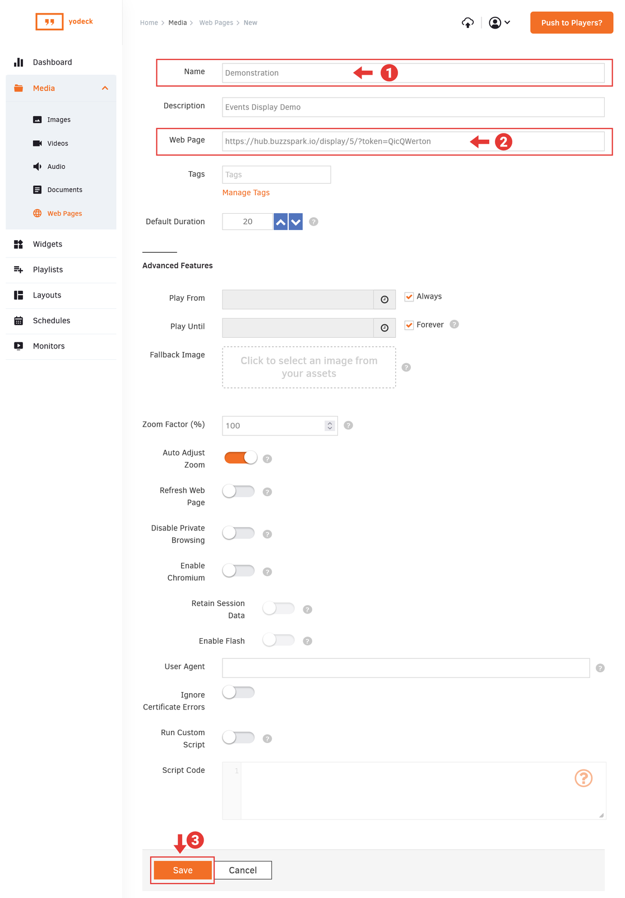This screenshot has height=898, width=625.
Task: Click the Save button
Action: click(183, 870)
